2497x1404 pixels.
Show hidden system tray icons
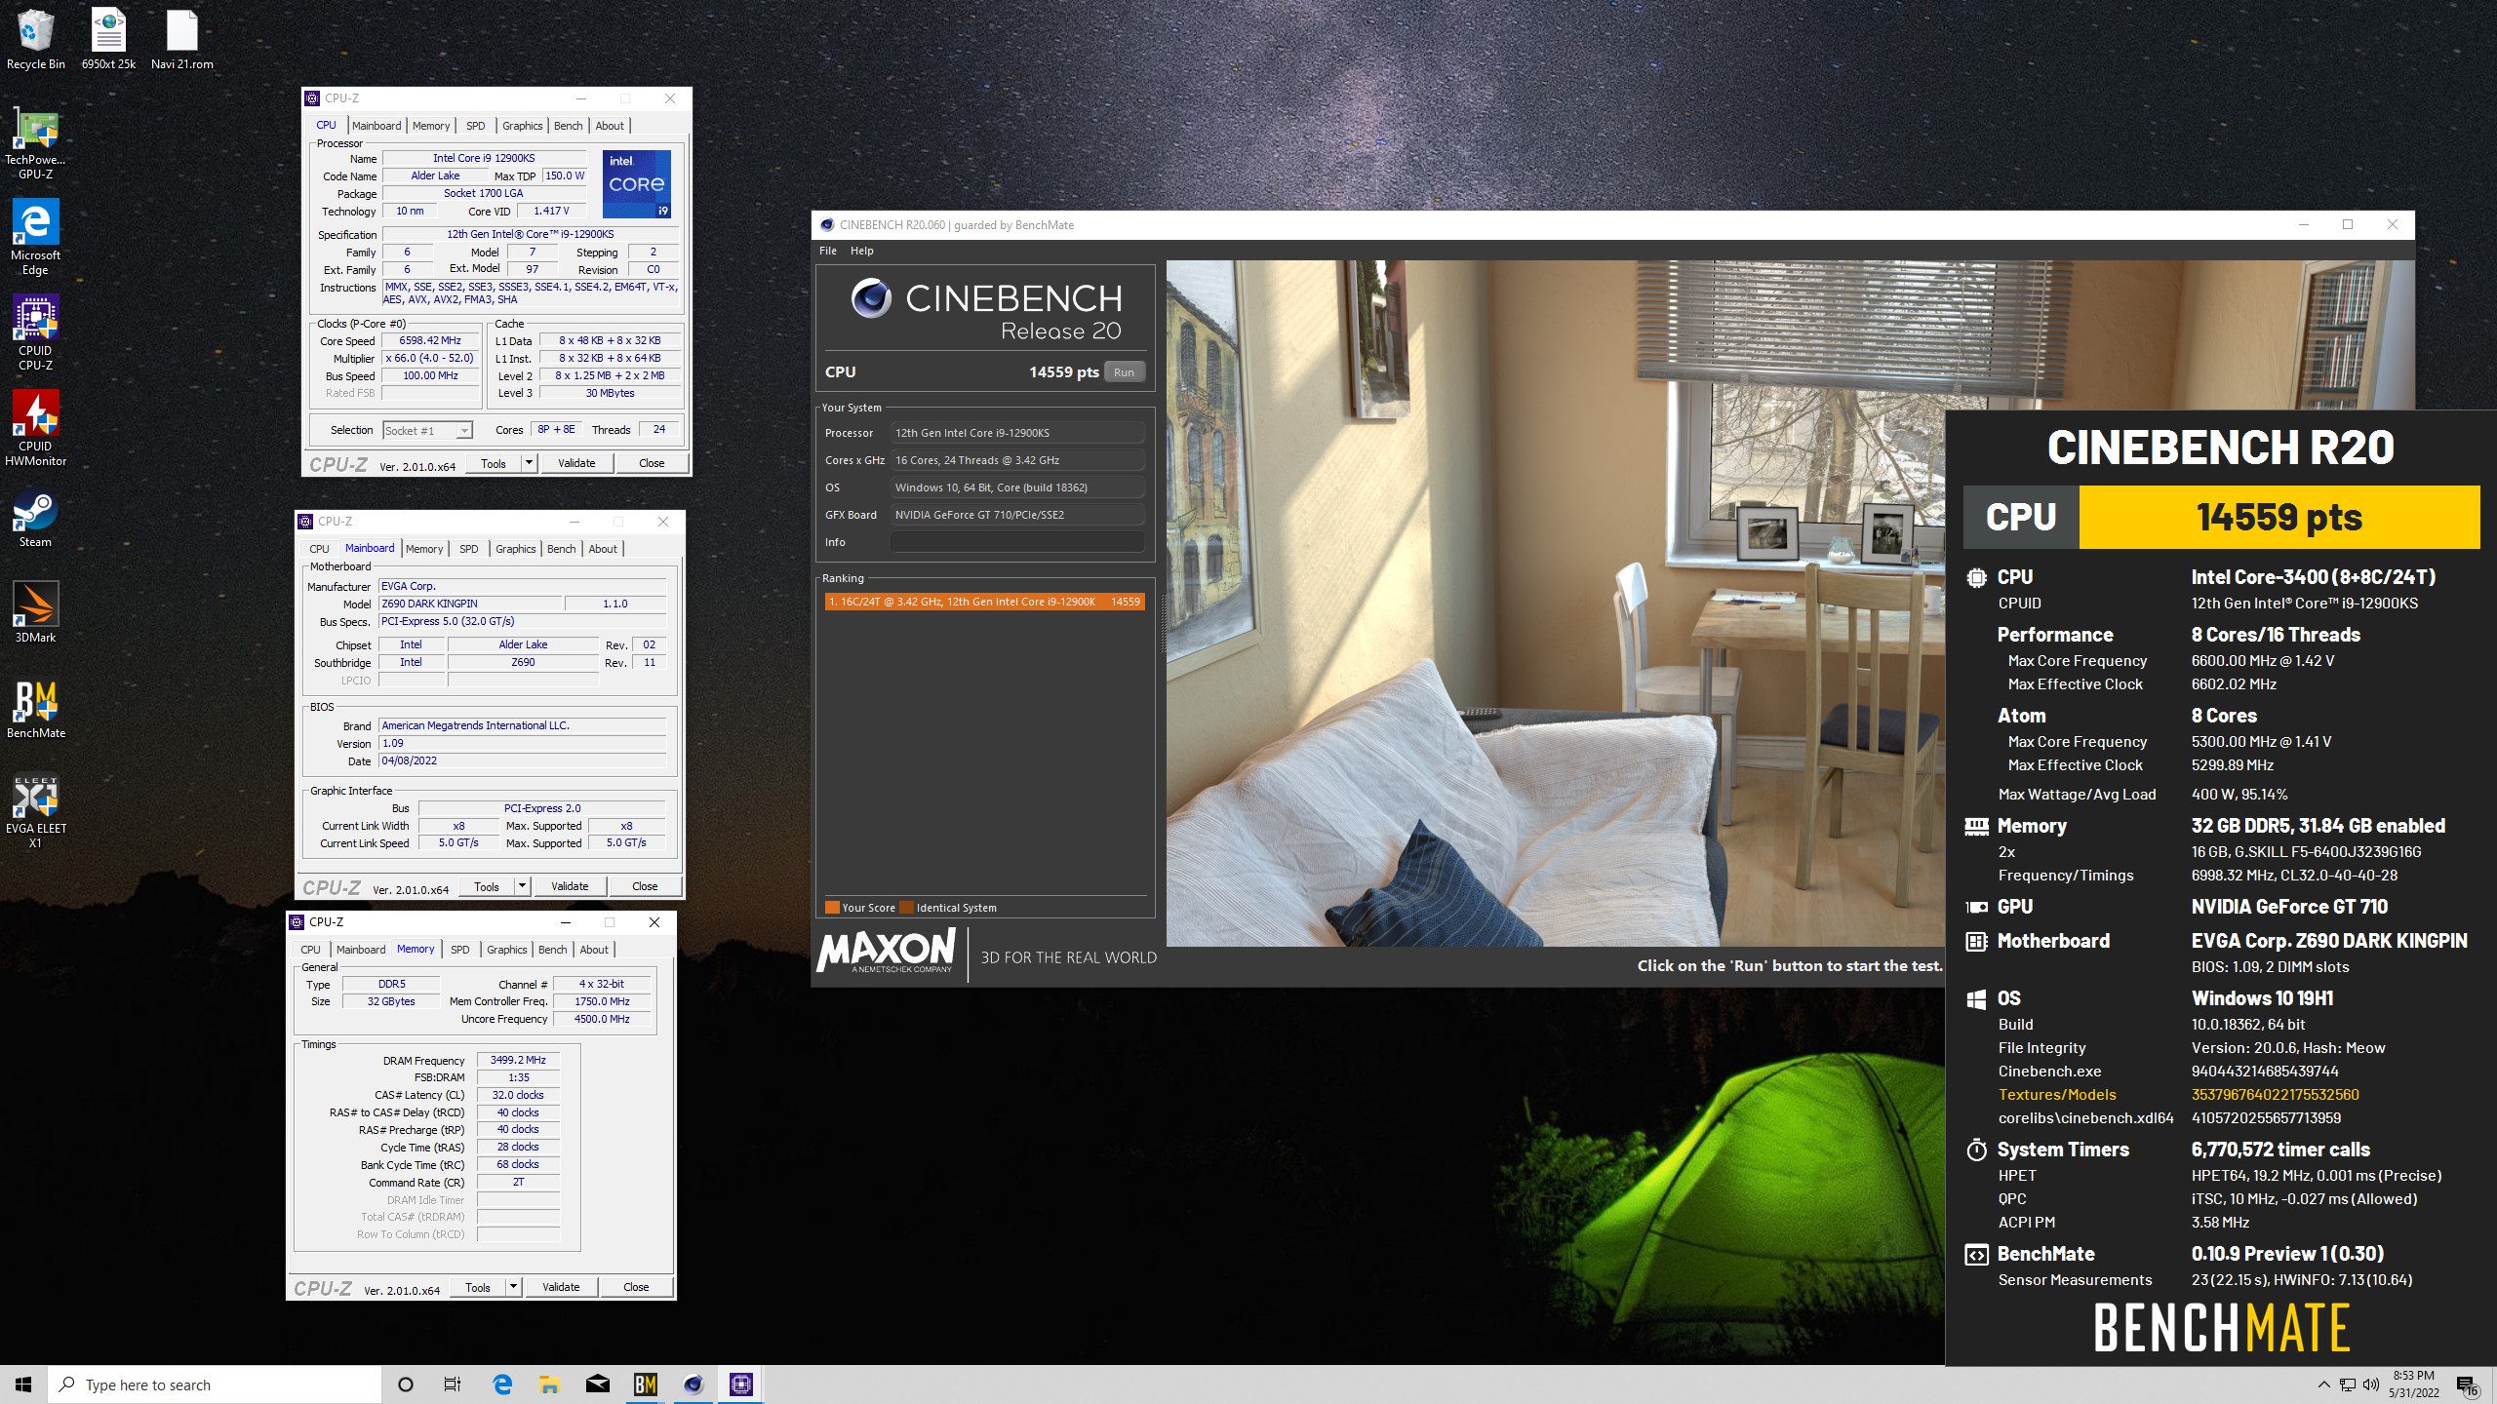2323,1384
